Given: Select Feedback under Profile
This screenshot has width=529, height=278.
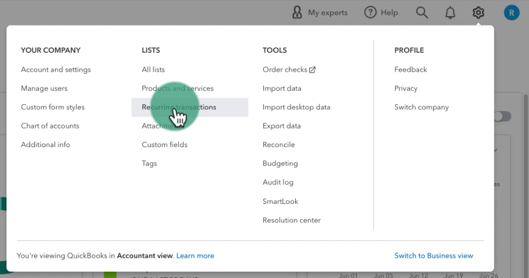Looking at the screenshot, I should 410,69.
